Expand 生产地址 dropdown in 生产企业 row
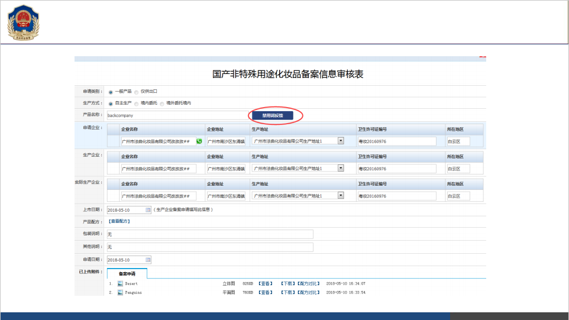 pyautogui.click(x=341, y=168)
